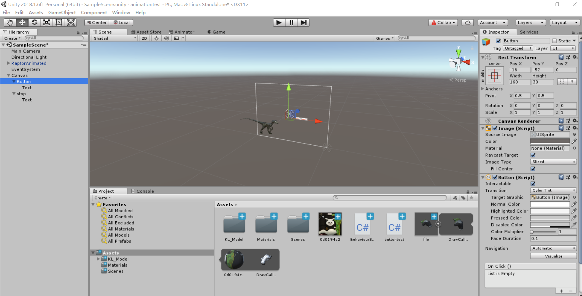Switch to the Console tab

[143, 191]
